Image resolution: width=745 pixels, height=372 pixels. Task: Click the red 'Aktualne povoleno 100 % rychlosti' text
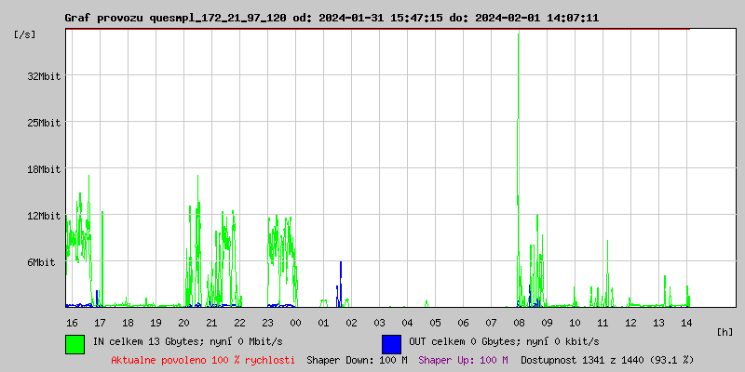(x=203, y=359)
